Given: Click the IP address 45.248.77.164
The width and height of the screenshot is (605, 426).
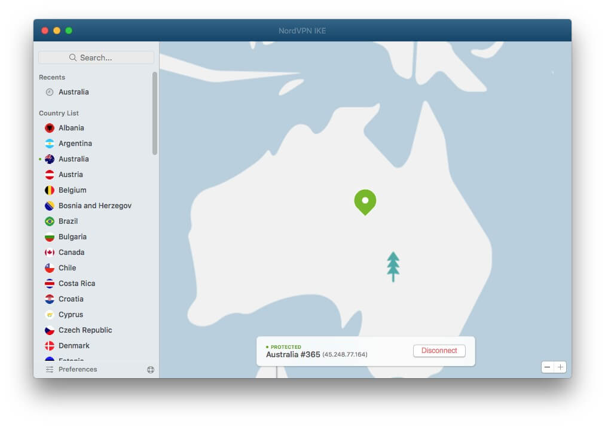Looking at the screenshot, I should [345, 355].
